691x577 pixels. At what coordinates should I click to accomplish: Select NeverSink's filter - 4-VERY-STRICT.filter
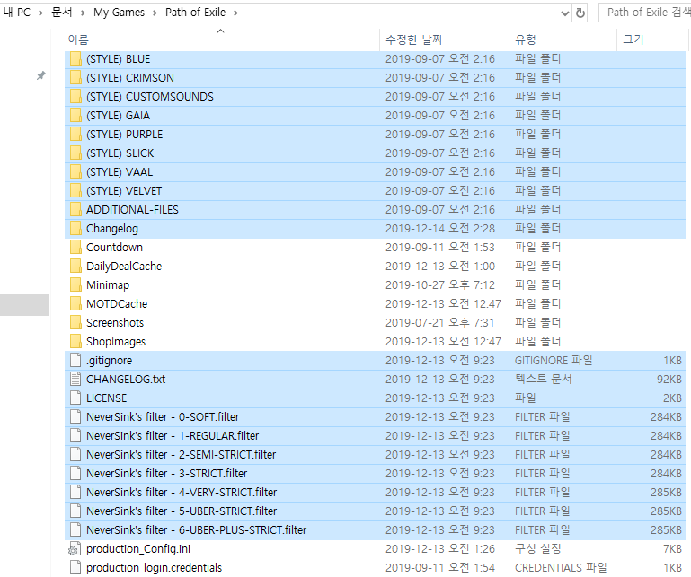click(182, 493)
